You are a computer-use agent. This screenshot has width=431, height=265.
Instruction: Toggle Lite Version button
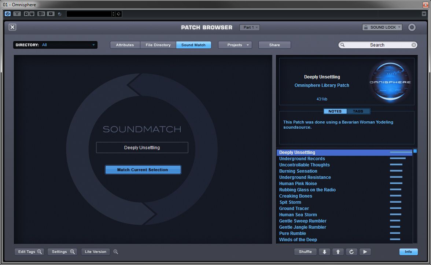pyautogui.click(x=95, y=252)
